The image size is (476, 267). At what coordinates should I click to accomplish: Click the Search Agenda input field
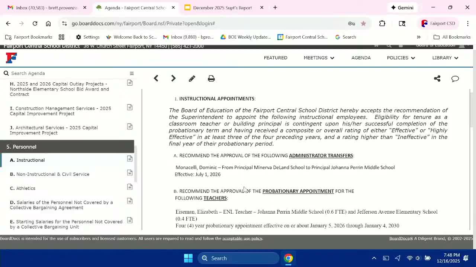(x=67, y=73)
